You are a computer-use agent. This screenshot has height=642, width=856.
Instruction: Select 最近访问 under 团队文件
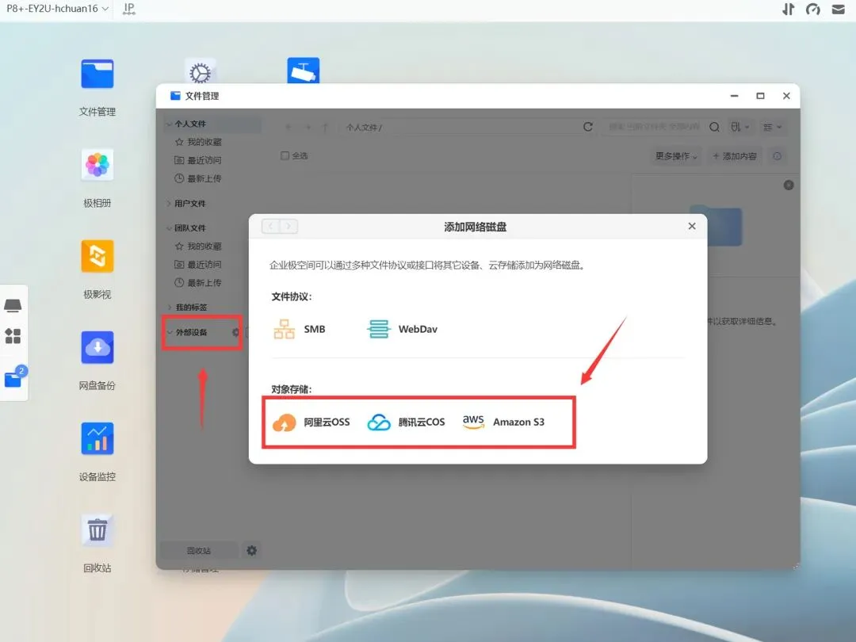click(198, 264)
